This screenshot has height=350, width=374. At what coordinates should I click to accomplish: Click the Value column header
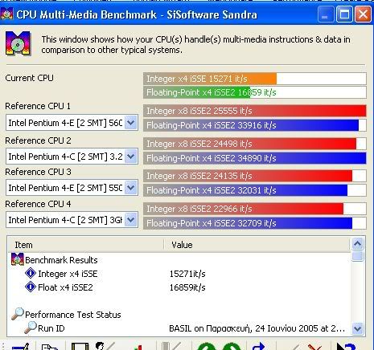pyautogui.click(x=257, y=245)
